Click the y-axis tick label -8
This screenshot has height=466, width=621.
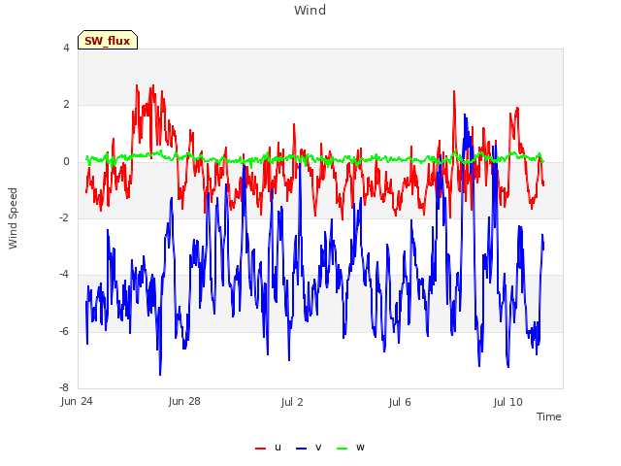point(65,387)
